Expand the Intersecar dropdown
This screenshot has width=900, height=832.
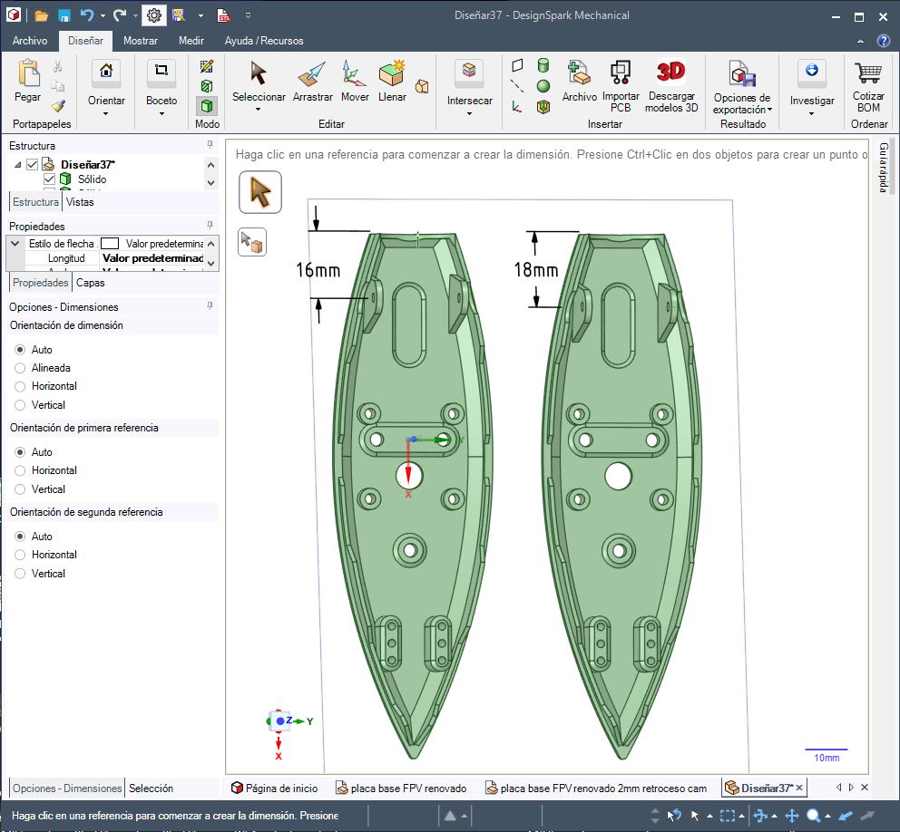[469, 113]
